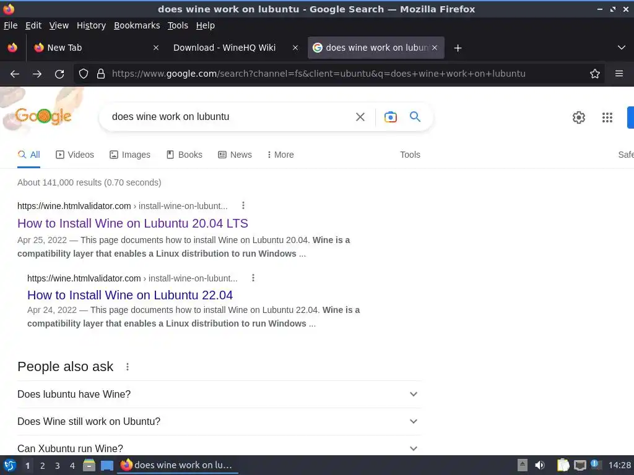This screenshot has width=634, height=475.
Task: Open the Edit menu
Action: point(33,25)
